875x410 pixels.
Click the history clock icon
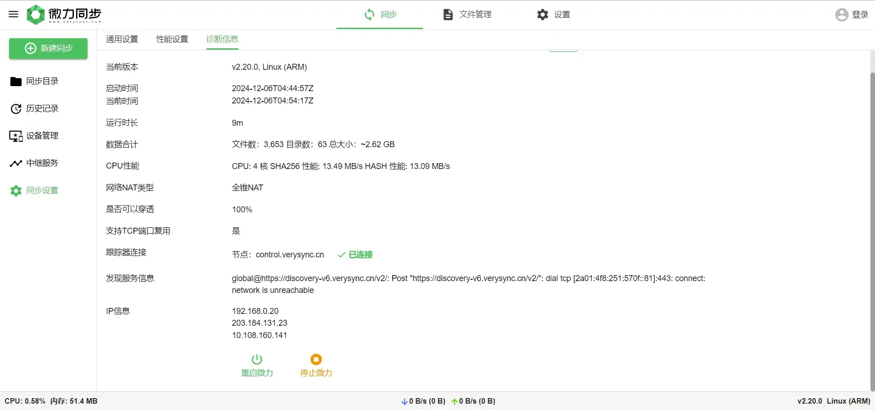tap(16, 109)
